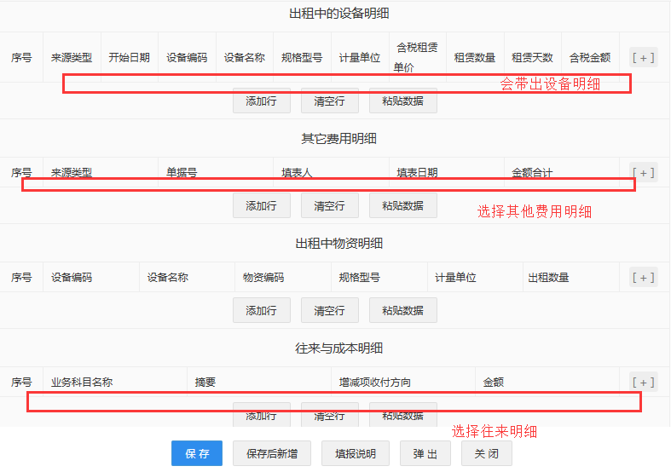Click 含税租赁单价 column header
Screen dimensions: 671x472
pos(417,58)
